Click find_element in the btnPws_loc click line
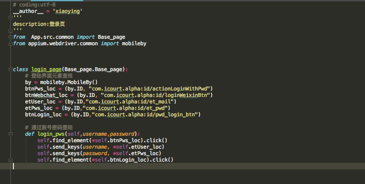365x184 pixels. [x=71, y=140]
